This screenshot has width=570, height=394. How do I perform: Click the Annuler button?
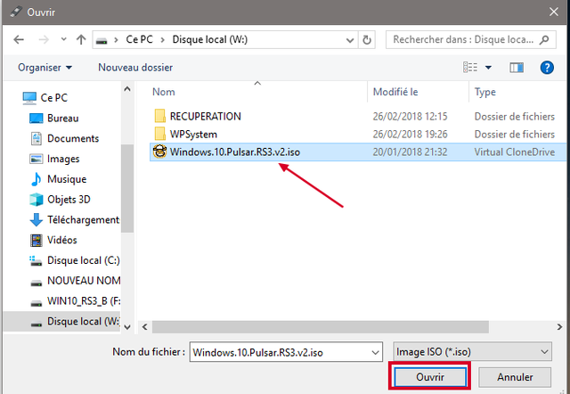[x=515, y=377]
